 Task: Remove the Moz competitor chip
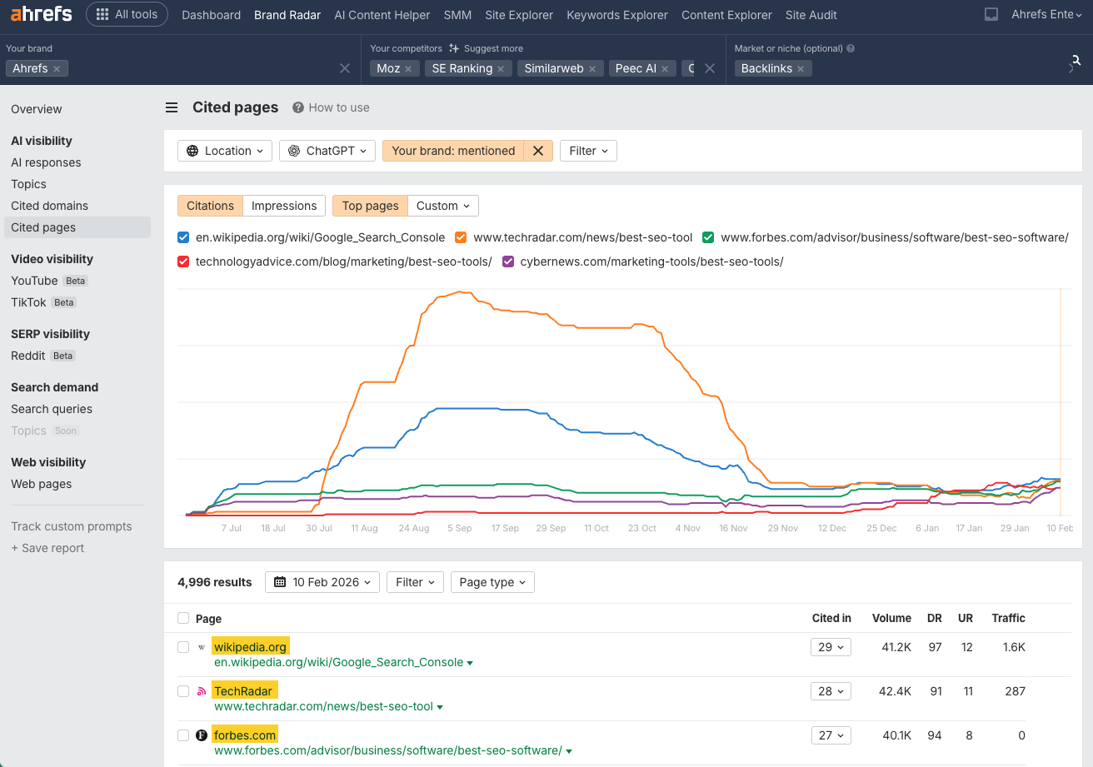coord(410,68)
